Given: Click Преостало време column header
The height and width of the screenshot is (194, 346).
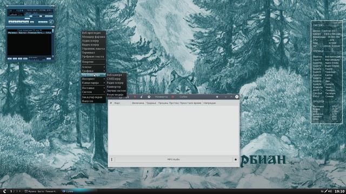Looking at the screenshot, I should 190,103.
